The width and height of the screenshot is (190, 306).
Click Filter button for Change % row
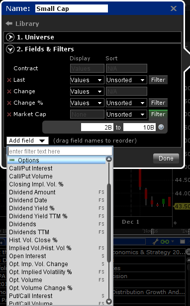[x=158, y=103]
